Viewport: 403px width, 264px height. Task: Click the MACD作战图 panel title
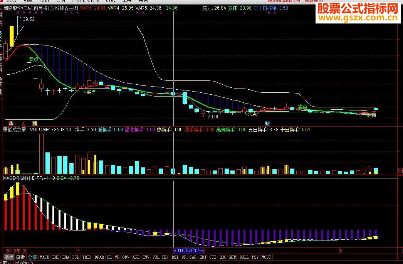(17, 178)
